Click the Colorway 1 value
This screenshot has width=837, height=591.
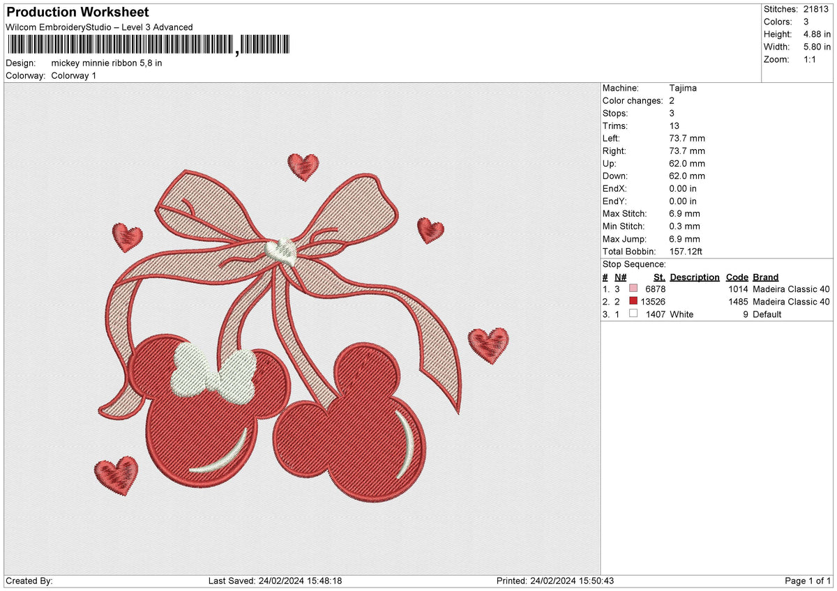[74, 75]
